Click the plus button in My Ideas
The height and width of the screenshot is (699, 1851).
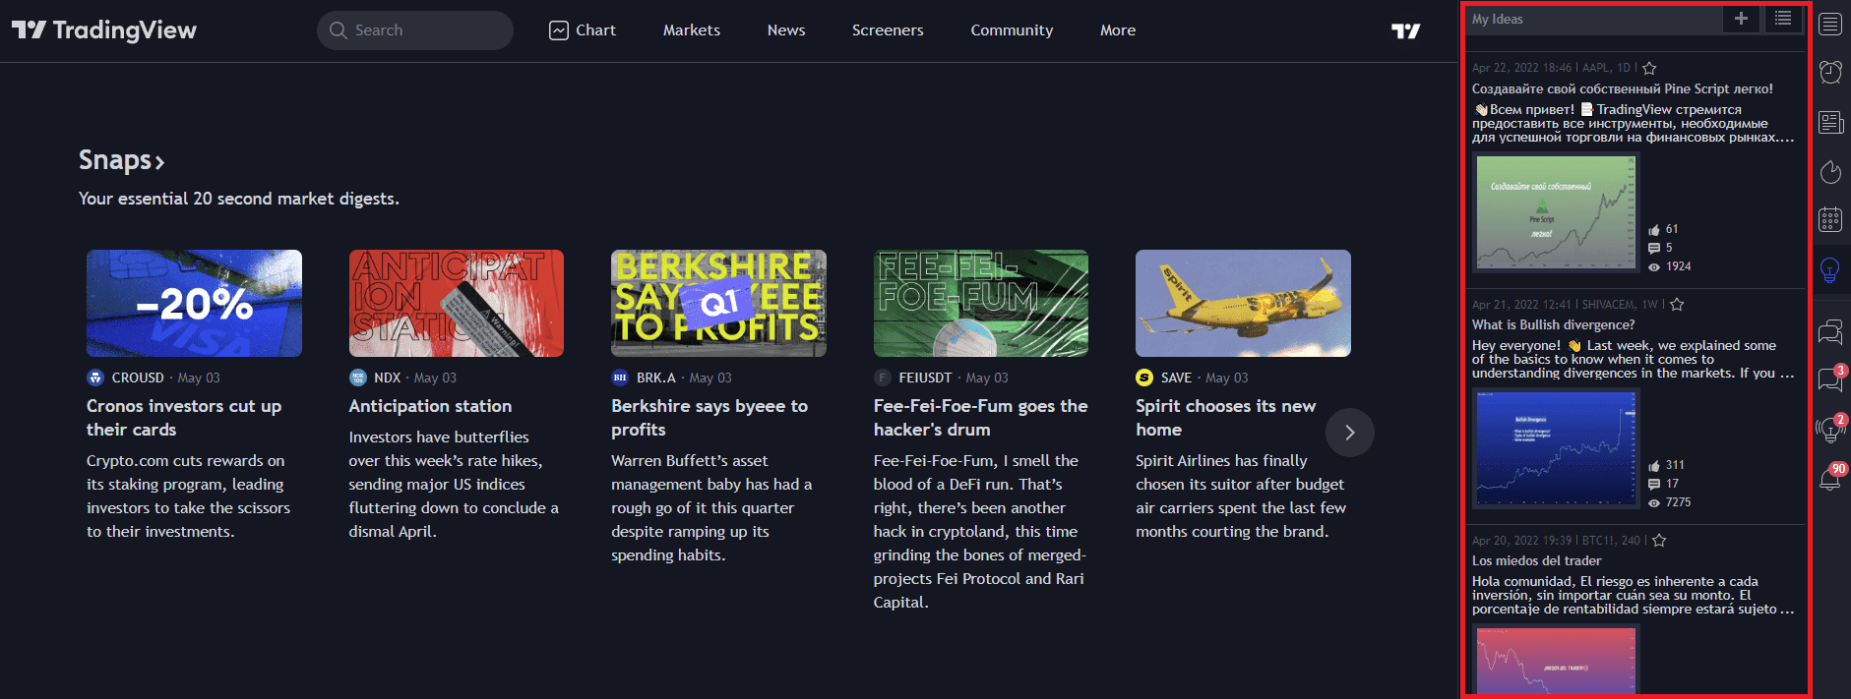click(x=1741, y=19)
